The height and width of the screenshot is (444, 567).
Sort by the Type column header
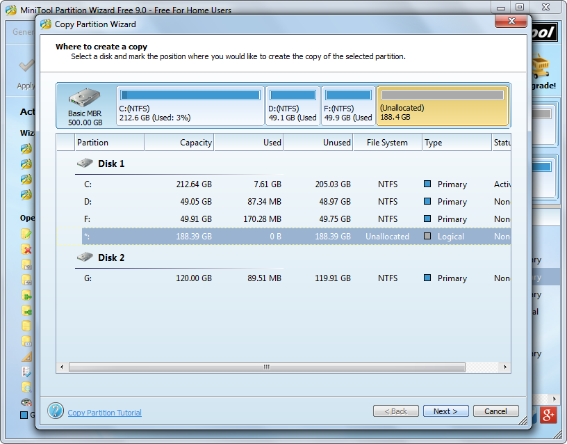pyautogui.click(x=457, y=143)
